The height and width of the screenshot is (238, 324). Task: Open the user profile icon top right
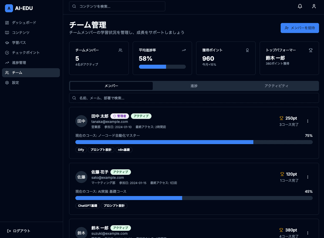coord(314,6)
